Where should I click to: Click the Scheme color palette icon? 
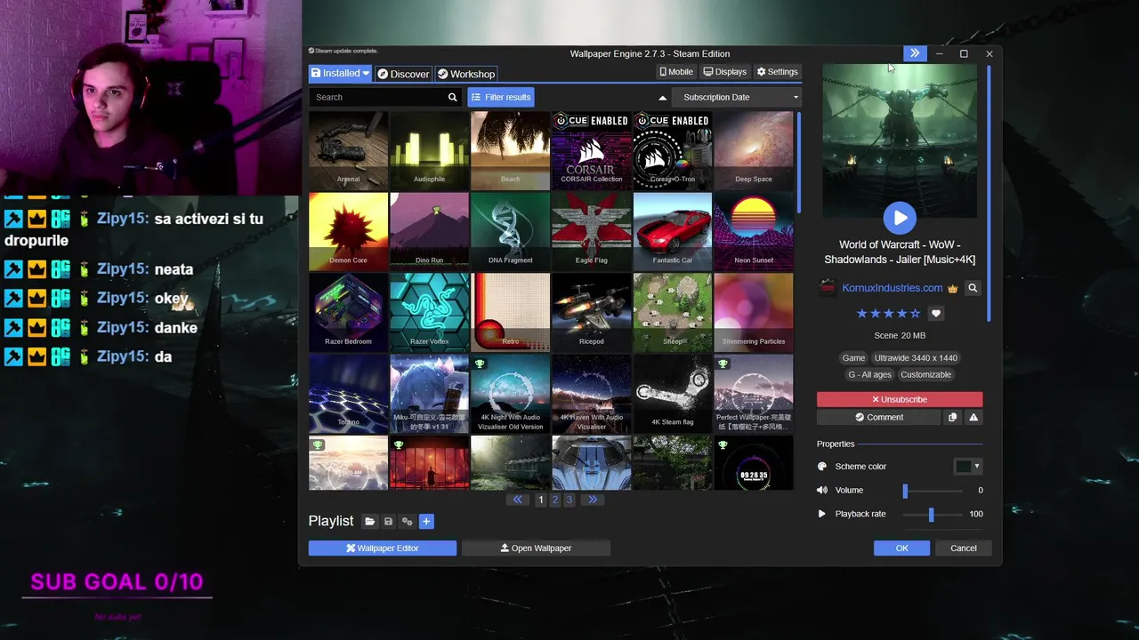tap(821, 467)
